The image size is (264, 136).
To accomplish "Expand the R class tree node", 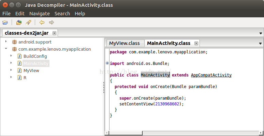I will pyautogui.click(x=11, y=77).
